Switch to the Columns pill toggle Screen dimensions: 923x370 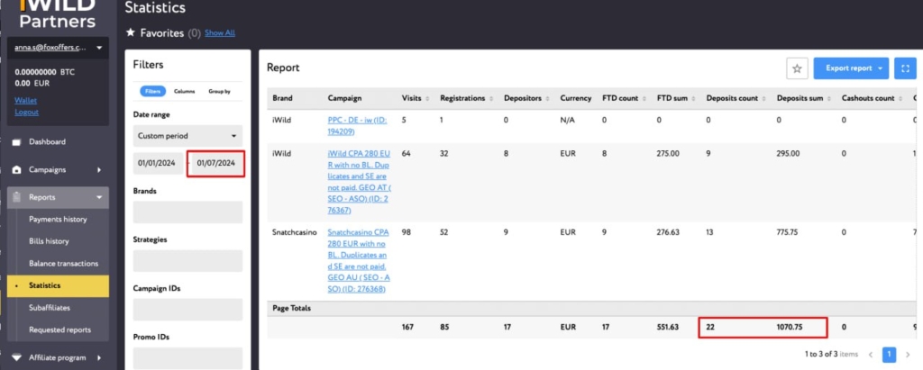tap(184, 91)
